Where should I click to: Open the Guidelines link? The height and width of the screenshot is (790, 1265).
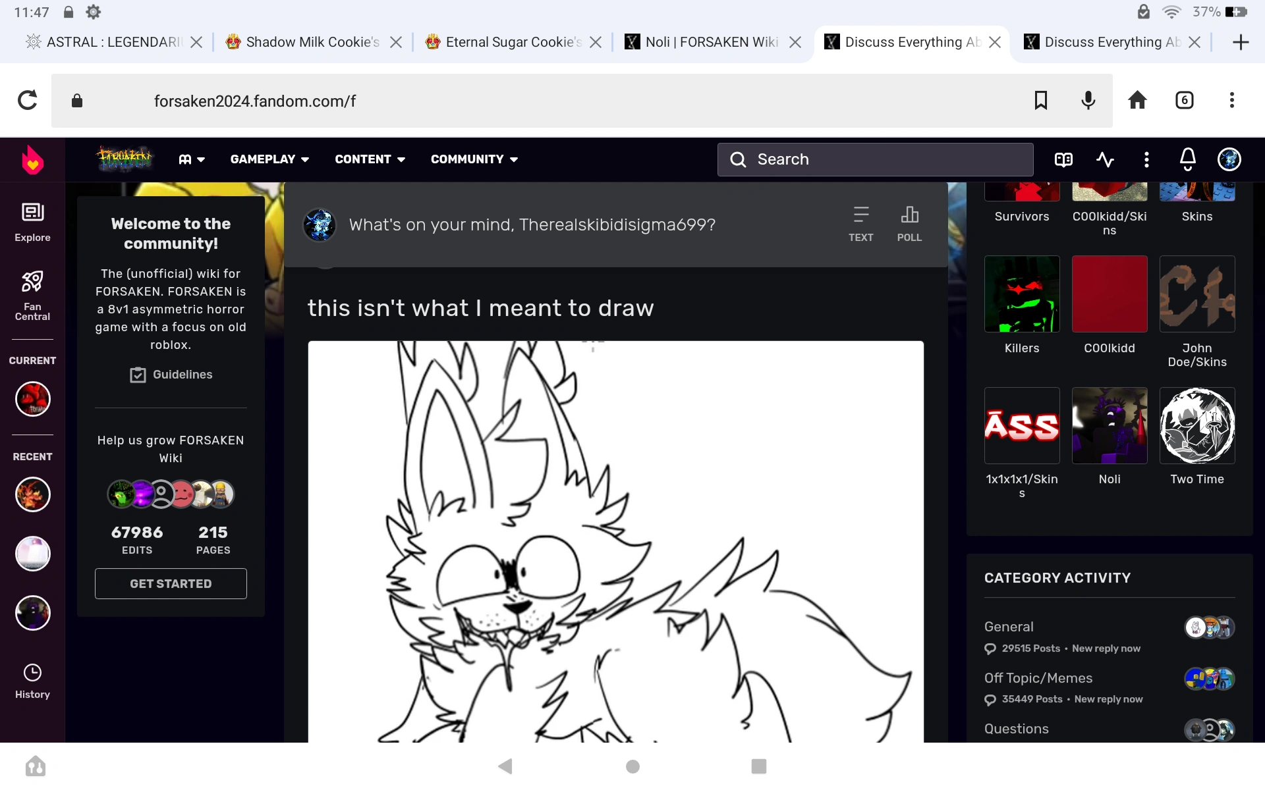(x=171, y=375)
